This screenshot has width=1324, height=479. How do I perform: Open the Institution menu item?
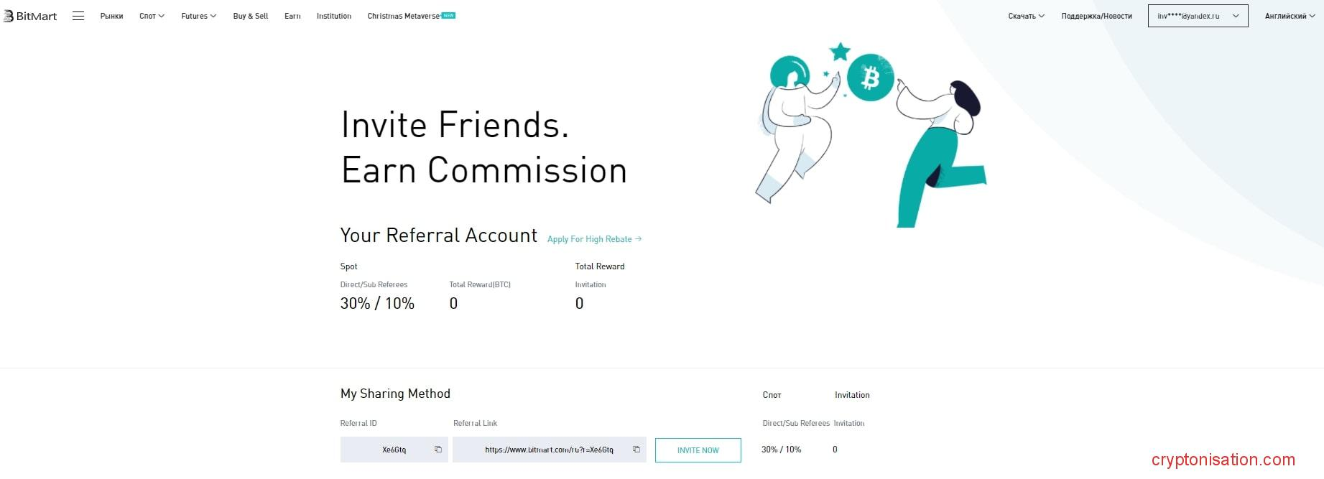coord(334,16)
